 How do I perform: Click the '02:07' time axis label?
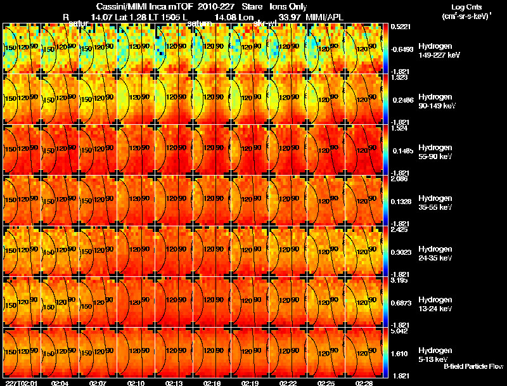pos(98,383)
